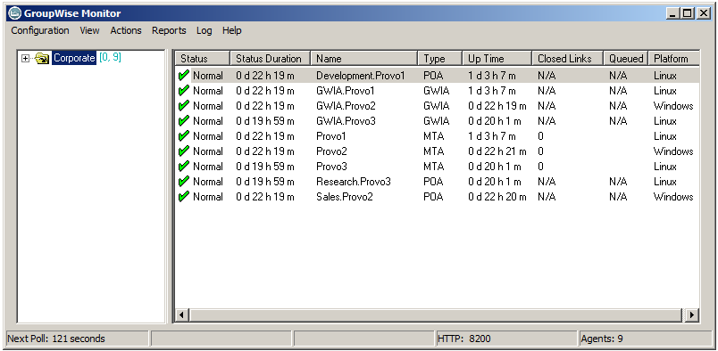Select the Provo3 agent name
Viewport: 718px width, 351px height.
pyautogui.click(x=331, y=166)
